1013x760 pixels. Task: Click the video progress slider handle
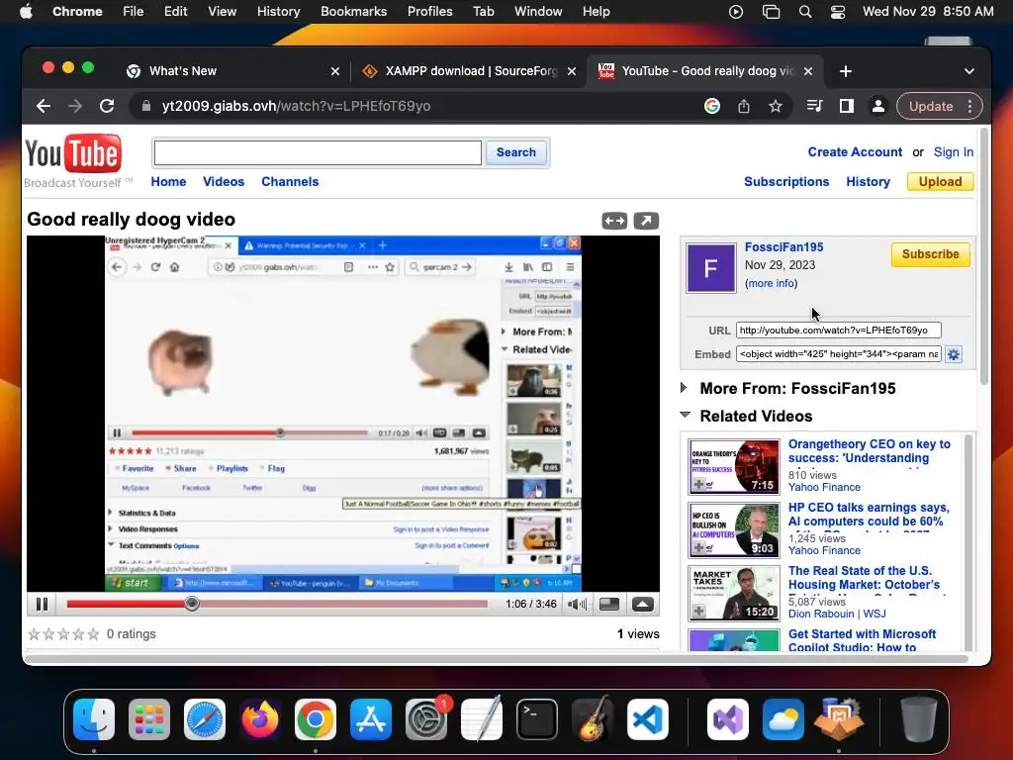[192, 604]
